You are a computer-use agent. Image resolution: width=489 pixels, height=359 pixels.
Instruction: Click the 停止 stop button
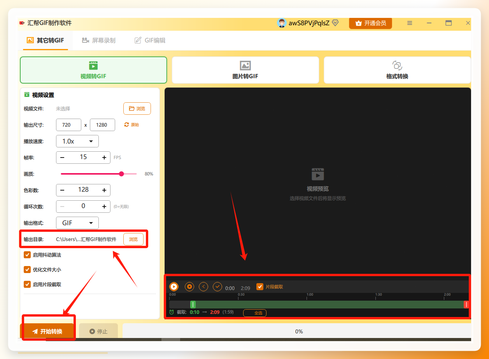coord(98,331)
